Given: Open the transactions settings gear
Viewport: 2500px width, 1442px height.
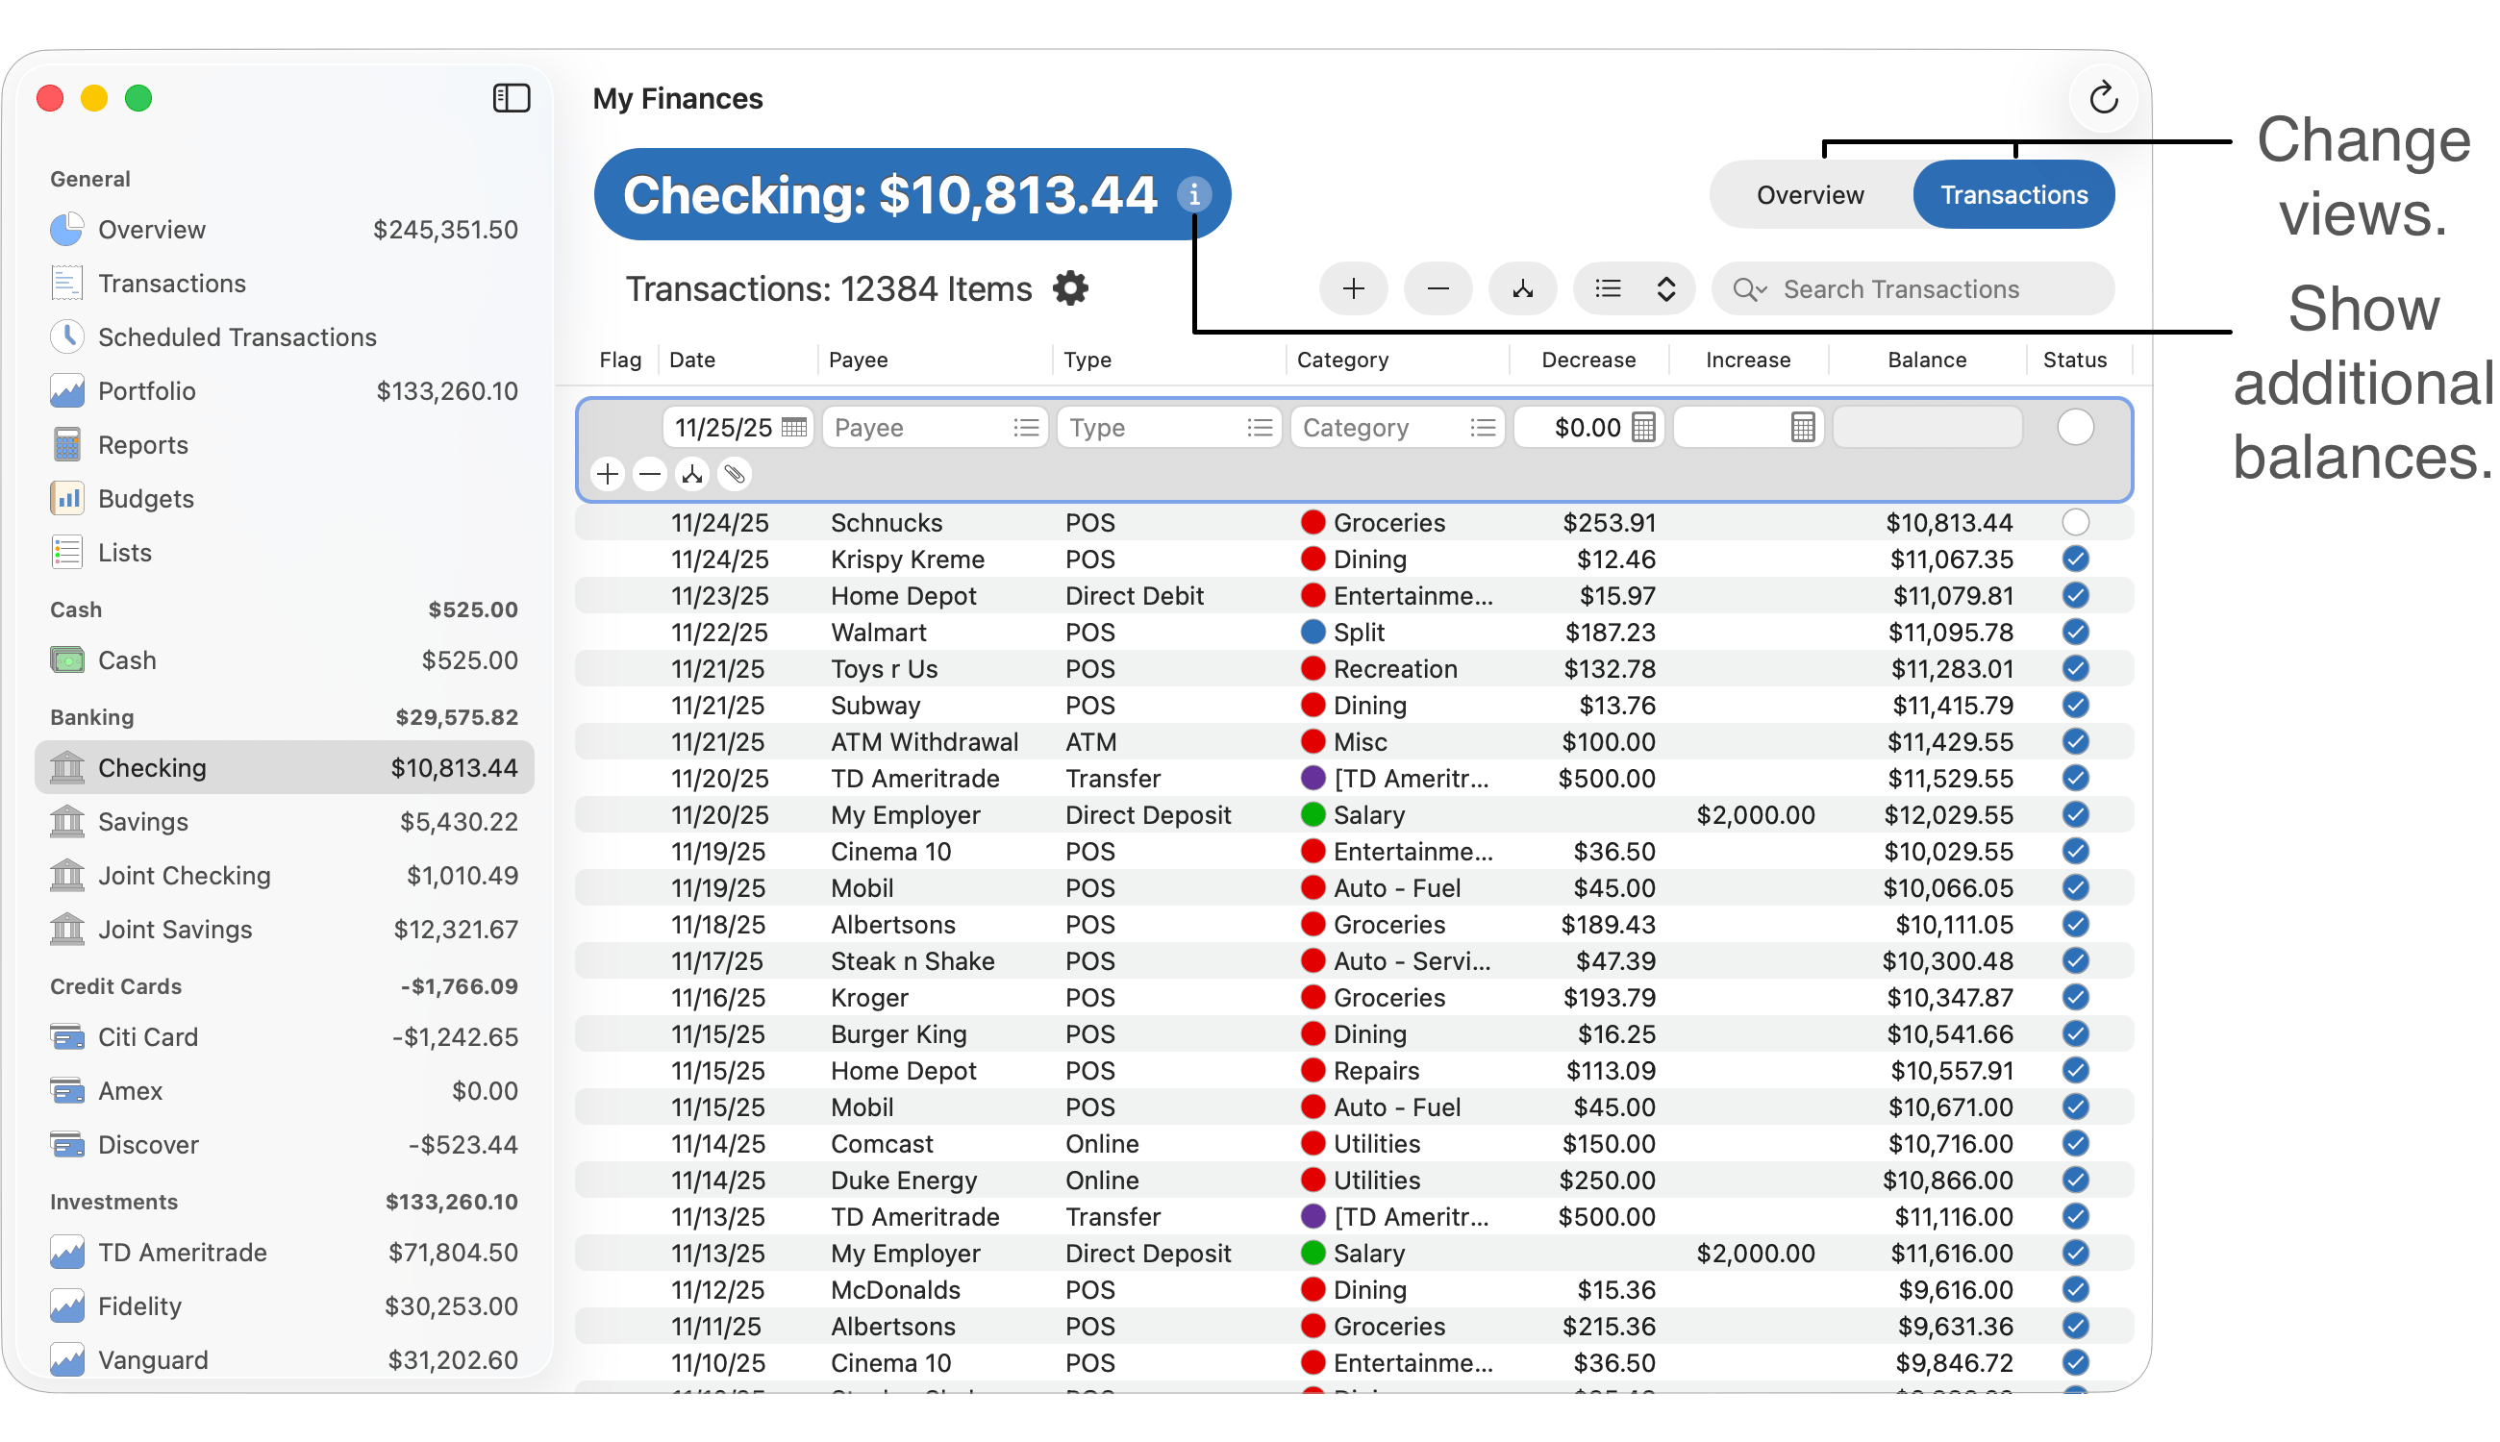Looking at the screenshot, I should coord(1071,289).
